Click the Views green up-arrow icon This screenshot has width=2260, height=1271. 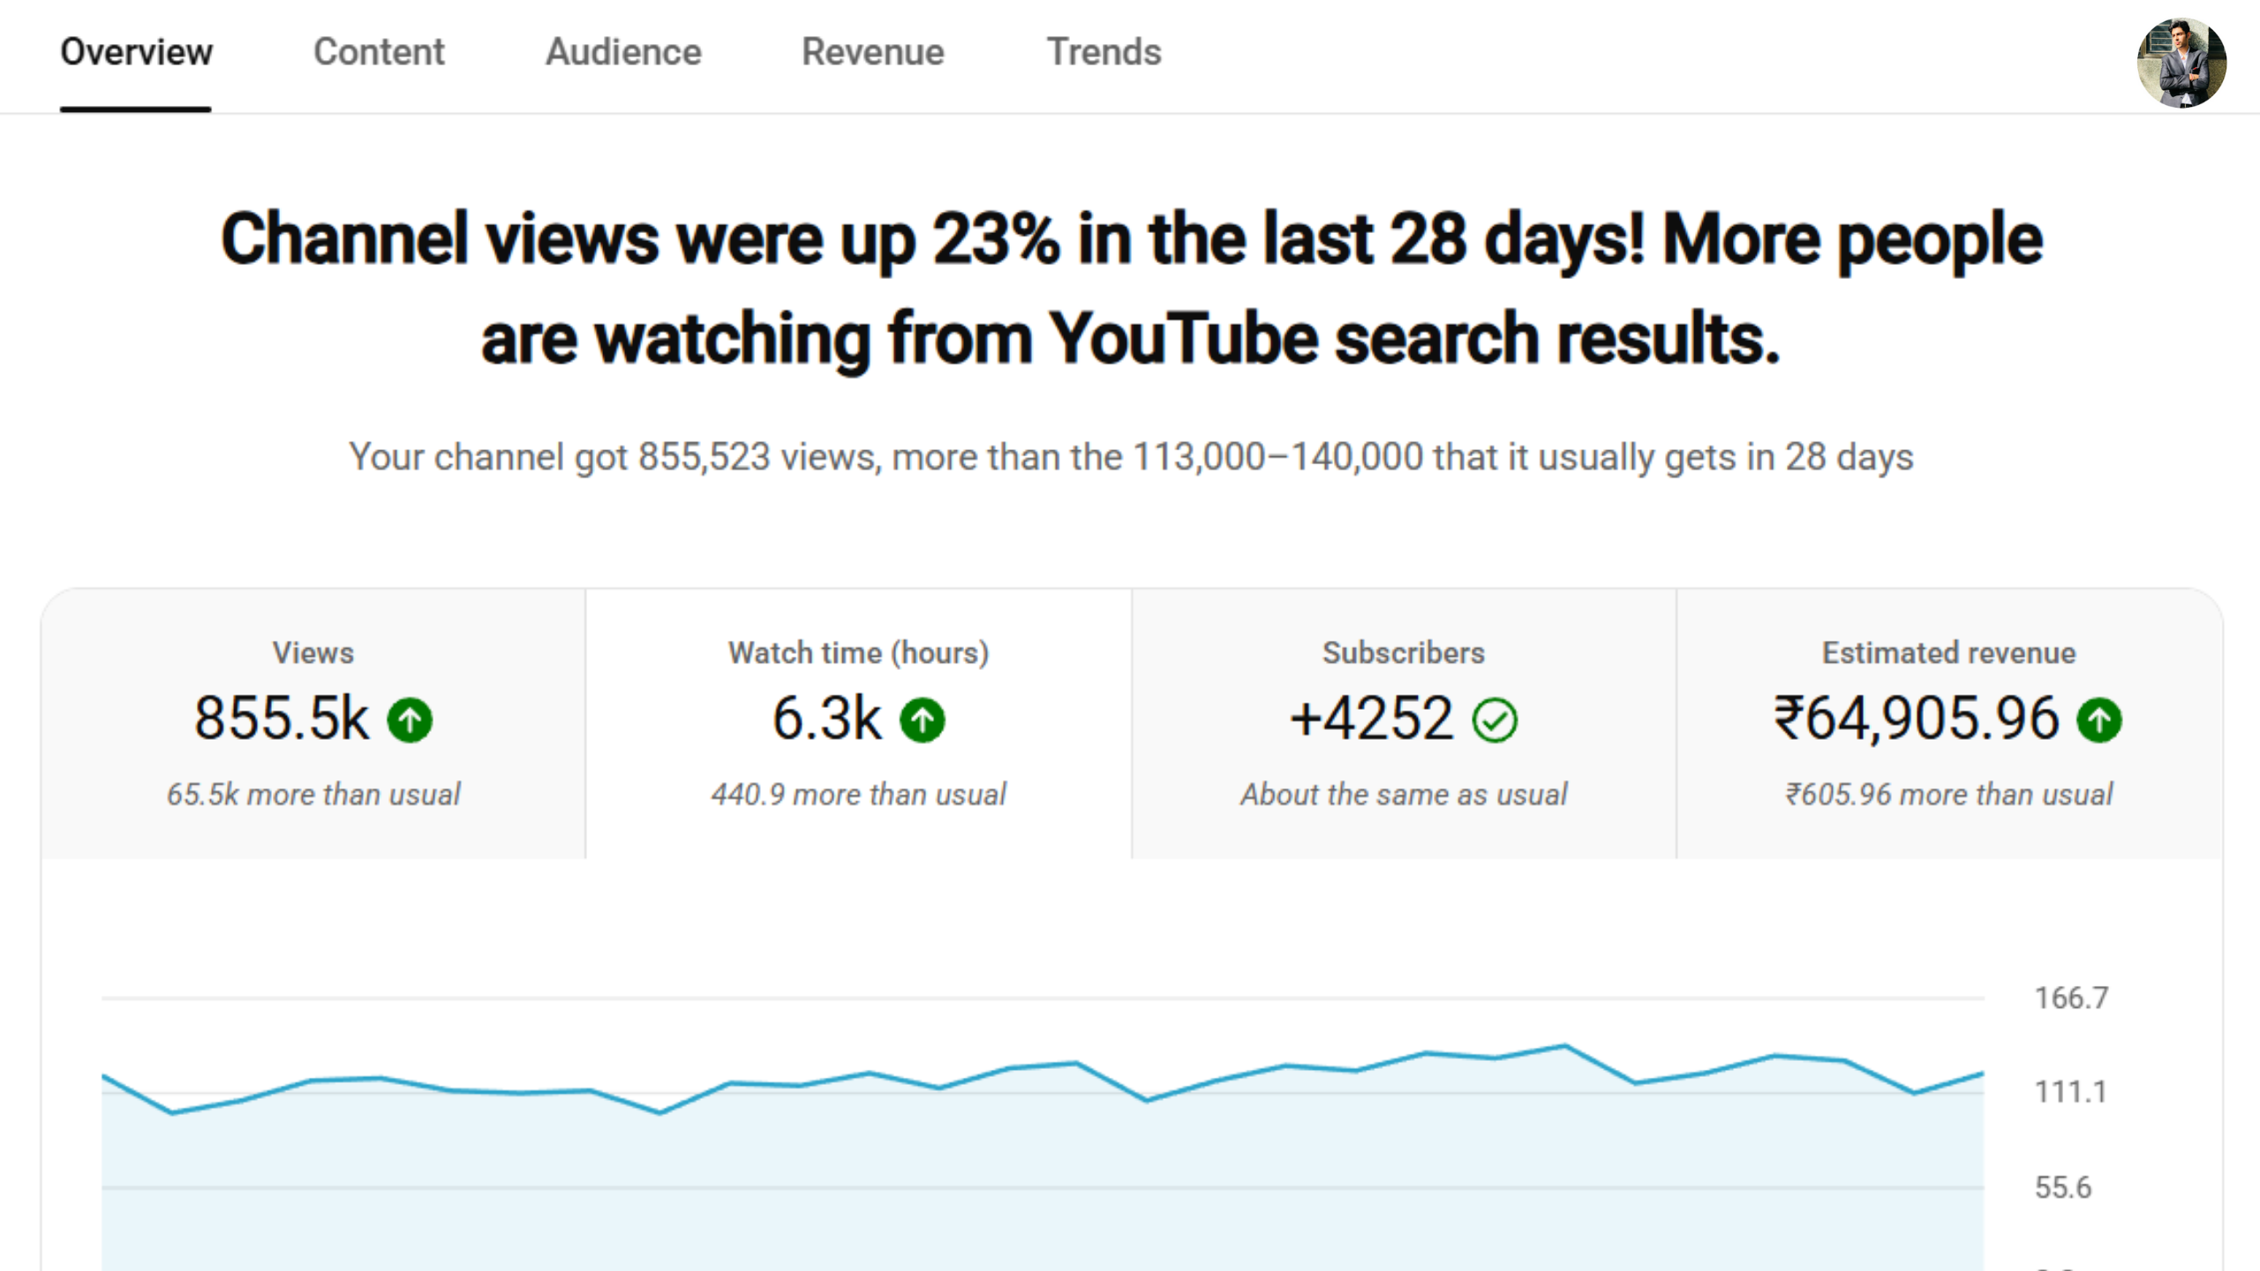click(410, 720)
